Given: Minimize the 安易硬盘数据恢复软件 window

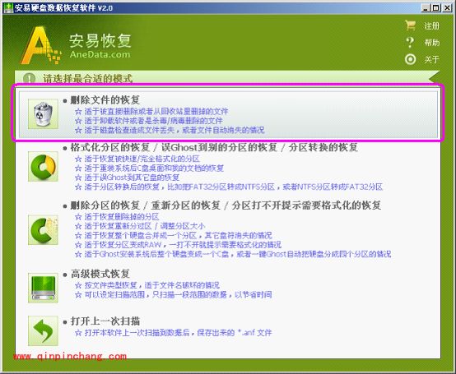Looking at the screenshot, I should pos(426,8).
